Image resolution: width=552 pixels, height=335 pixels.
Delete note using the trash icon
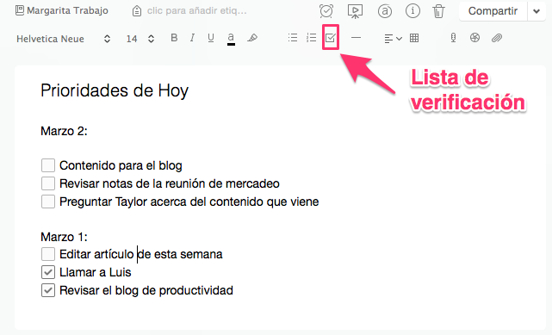[438, 11]
